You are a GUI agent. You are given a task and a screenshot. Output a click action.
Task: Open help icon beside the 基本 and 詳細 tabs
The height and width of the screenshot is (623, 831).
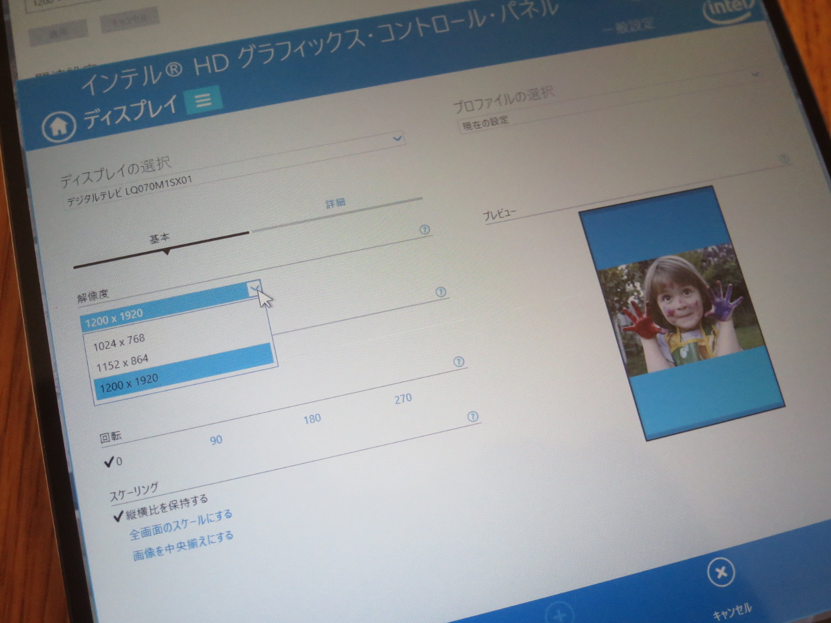click(x=425, y=229)
